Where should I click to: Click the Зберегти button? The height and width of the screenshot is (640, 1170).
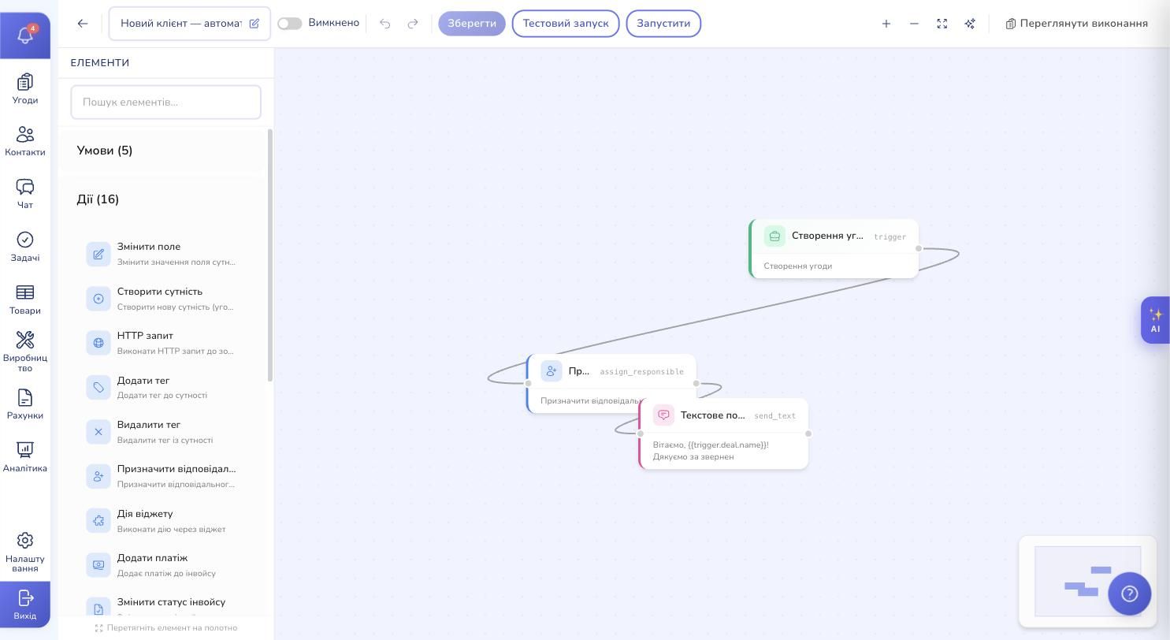[x=472, y=24]
